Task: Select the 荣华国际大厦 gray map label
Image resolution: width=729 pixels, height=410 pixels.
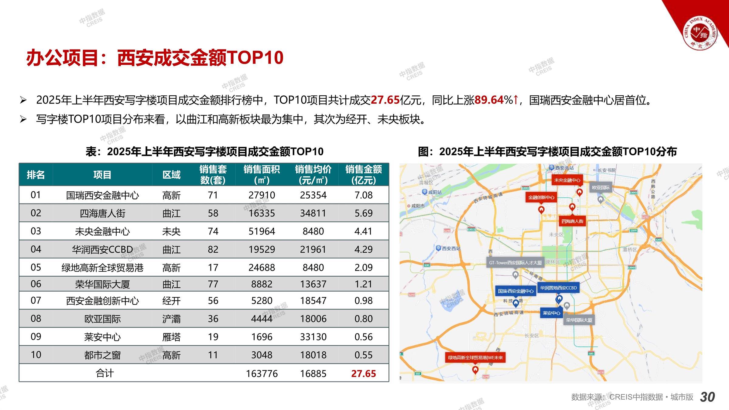Action: (579, 320)
